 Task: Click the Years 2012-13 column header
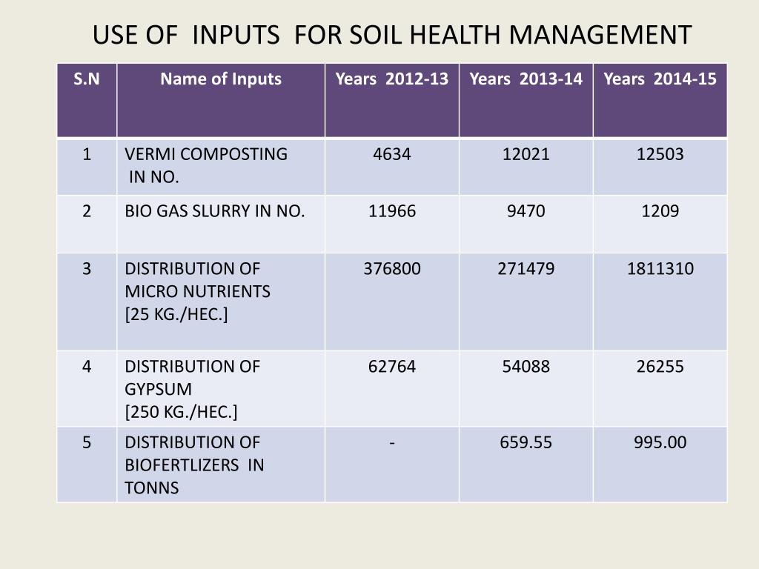tap(392, 79)
